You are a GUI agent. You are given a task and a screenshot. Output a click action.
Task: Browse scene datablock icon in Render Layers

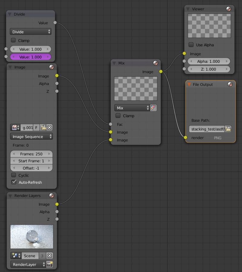(x=16, y=256)
